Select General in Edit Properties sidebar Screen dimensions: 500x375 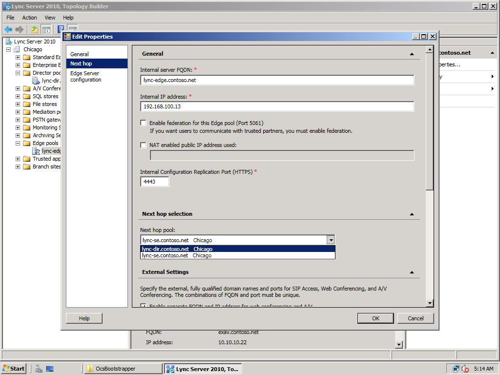(x=97, y=54)
